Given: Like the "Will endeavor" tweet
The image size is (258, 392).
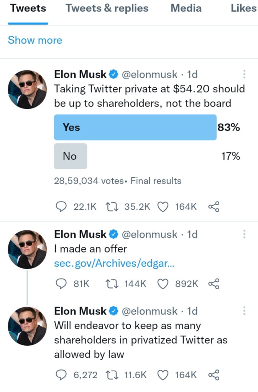Looking at the screenshot, I should (x=163, y=375).
